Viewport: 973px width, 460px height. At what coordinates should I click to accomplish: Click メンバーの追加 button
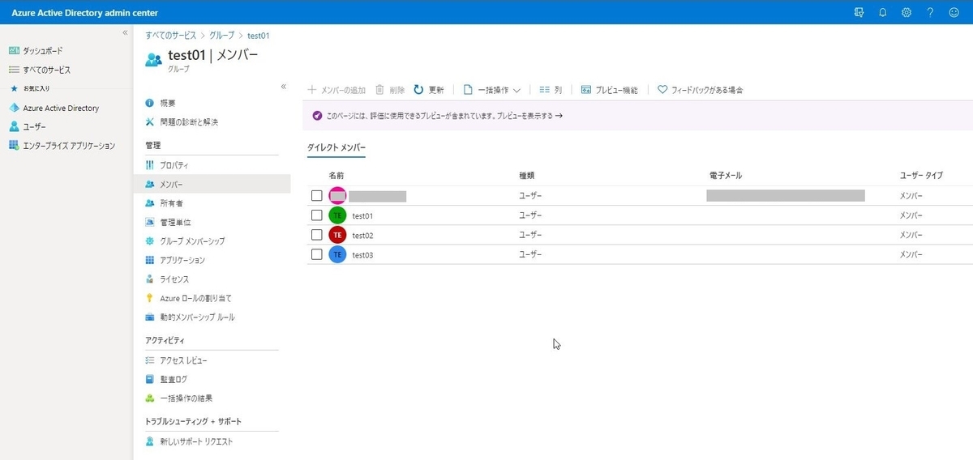pyautogui.click(x=337, y=90)
